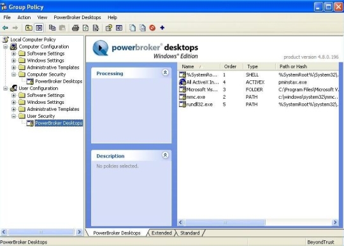Select PowerBroker Desktops under User Security
The image size is (344, 246).
pyautogui.click(x=59, y=123)
